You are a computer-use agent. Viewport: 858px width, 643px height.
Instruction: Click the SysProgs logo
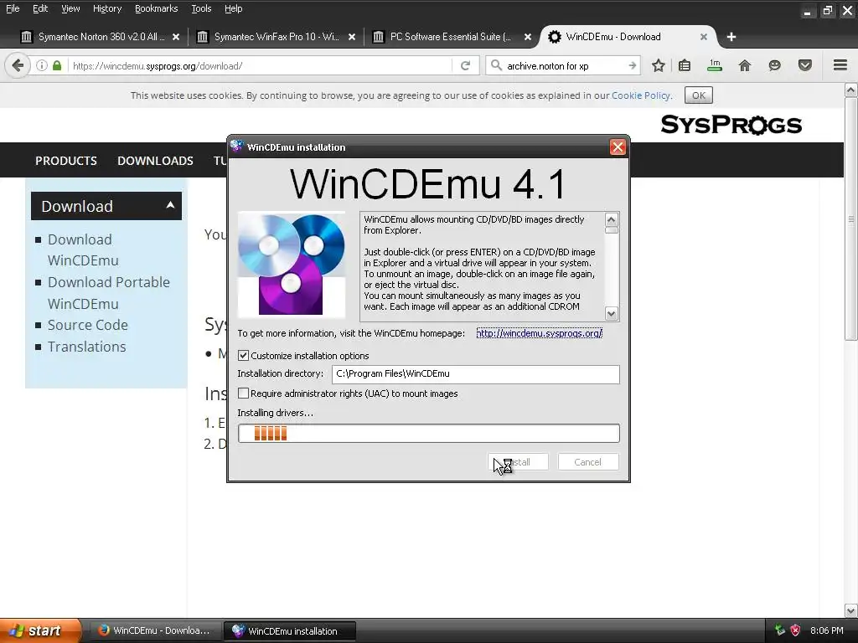pos(731,125)
